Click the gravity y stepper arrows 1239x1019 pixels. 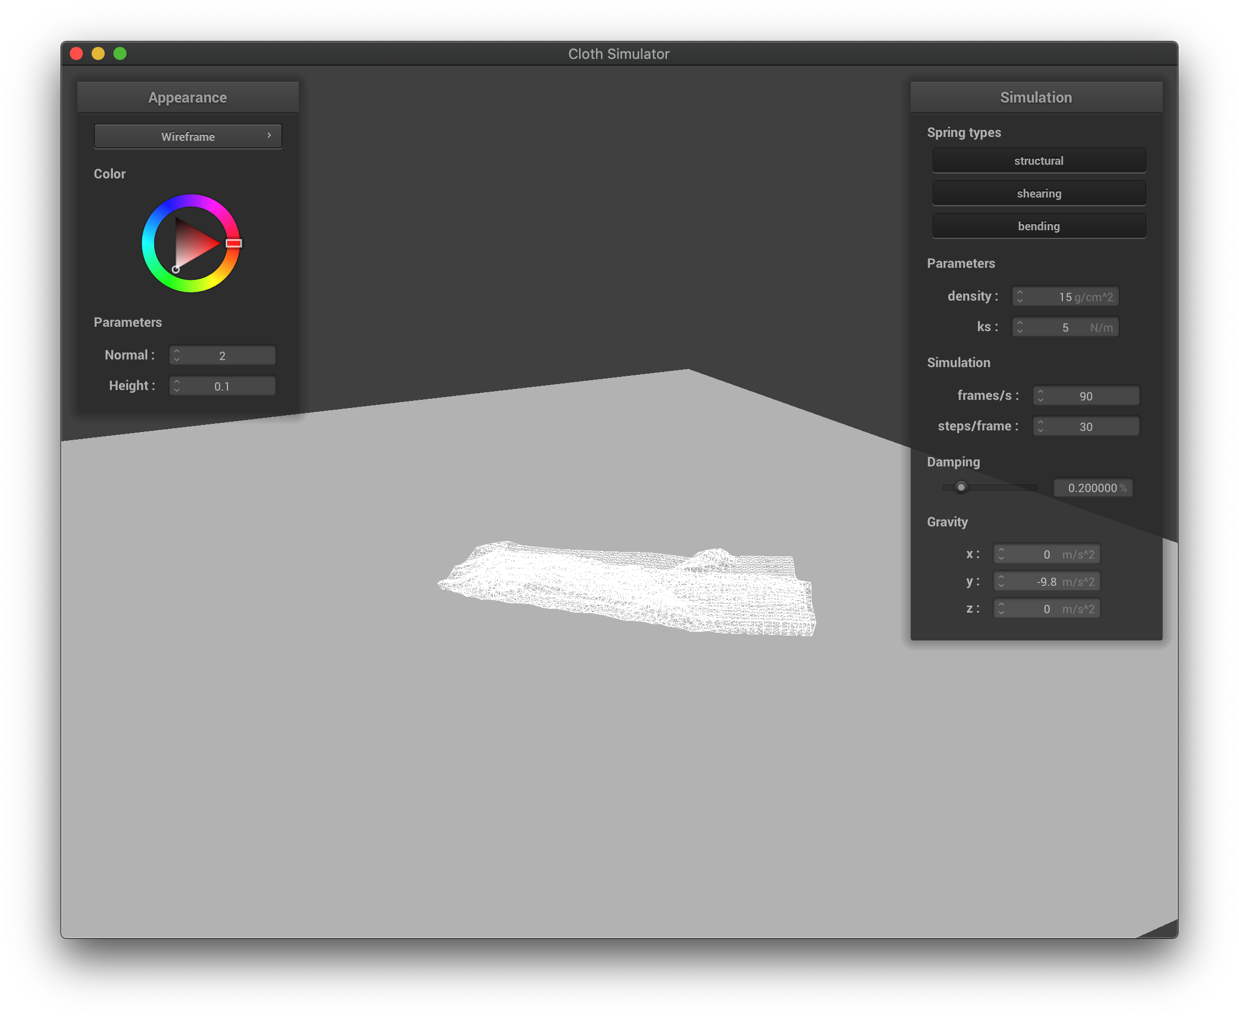(x=1001, y=582)
